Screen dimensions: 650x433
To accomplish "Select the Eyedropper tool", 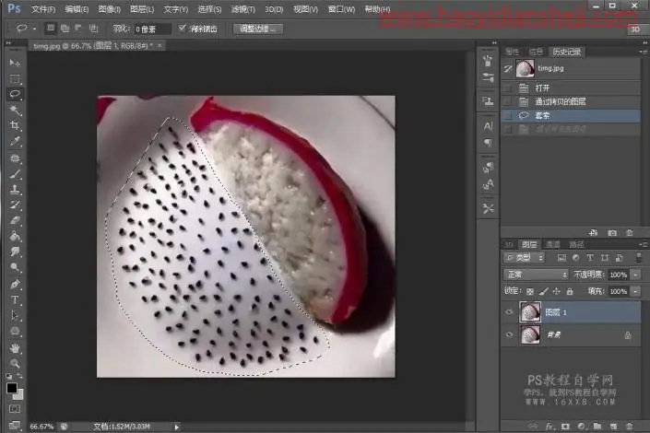I will tap(15, 142).
